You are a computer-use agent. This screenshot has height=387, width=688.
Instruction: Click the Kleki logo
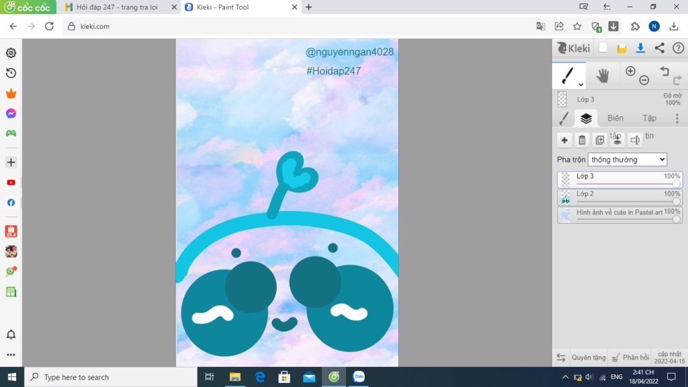point(574,48)
